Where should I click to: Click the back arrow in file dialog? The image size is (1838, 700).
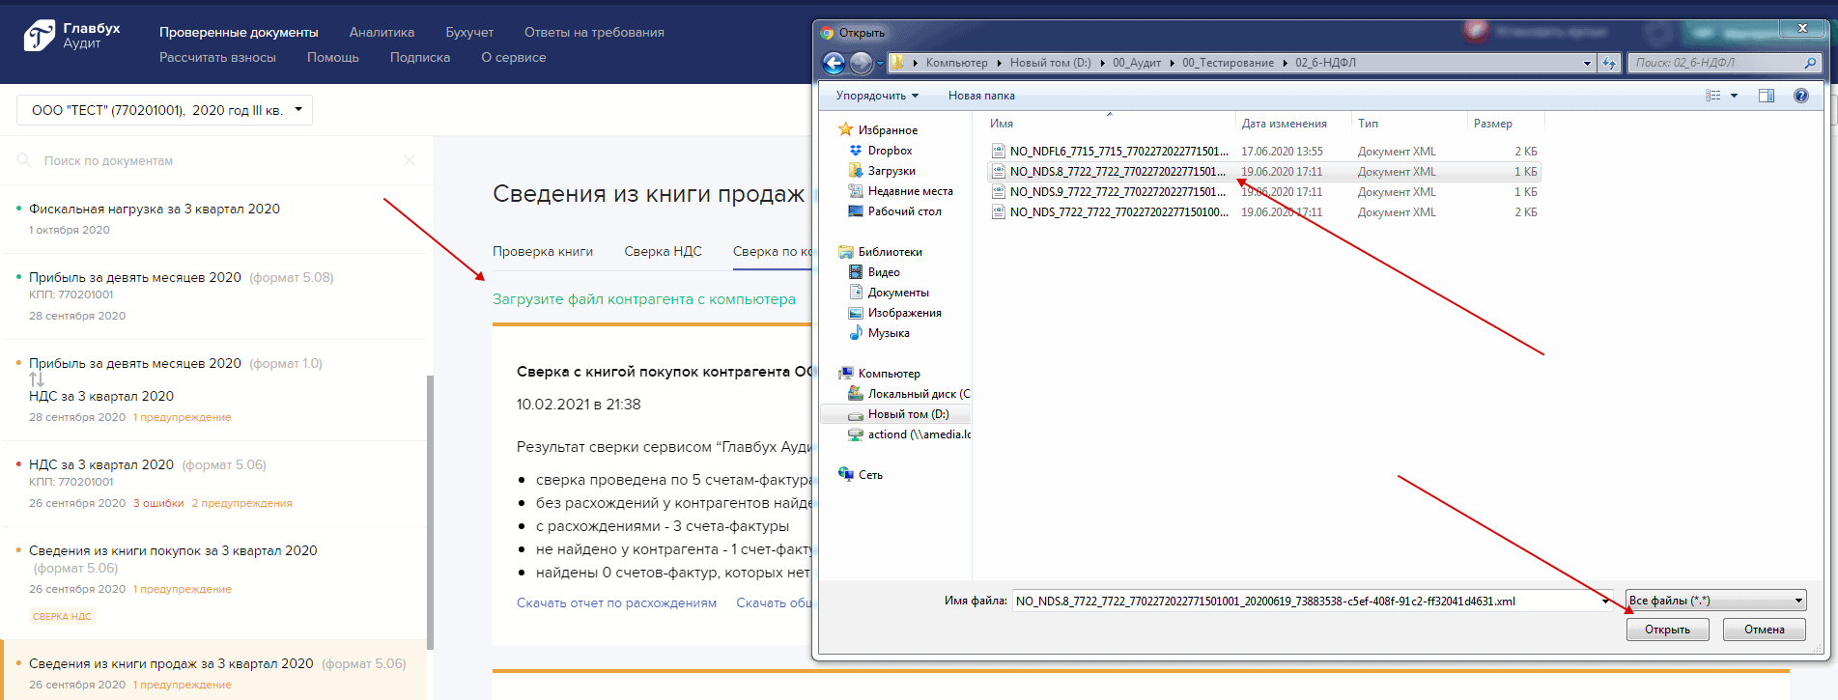(x=833, y=64)
